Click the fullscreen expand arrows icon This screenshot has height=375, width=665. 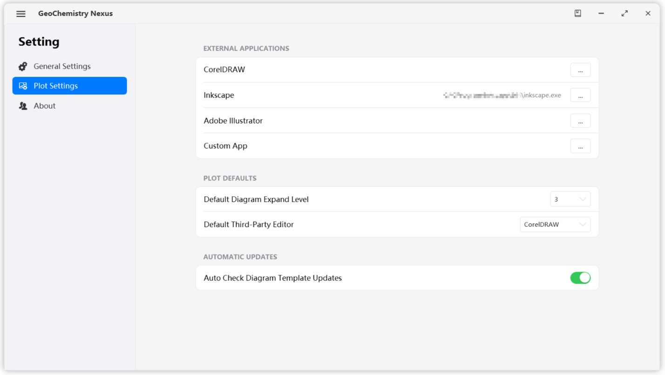624,13
